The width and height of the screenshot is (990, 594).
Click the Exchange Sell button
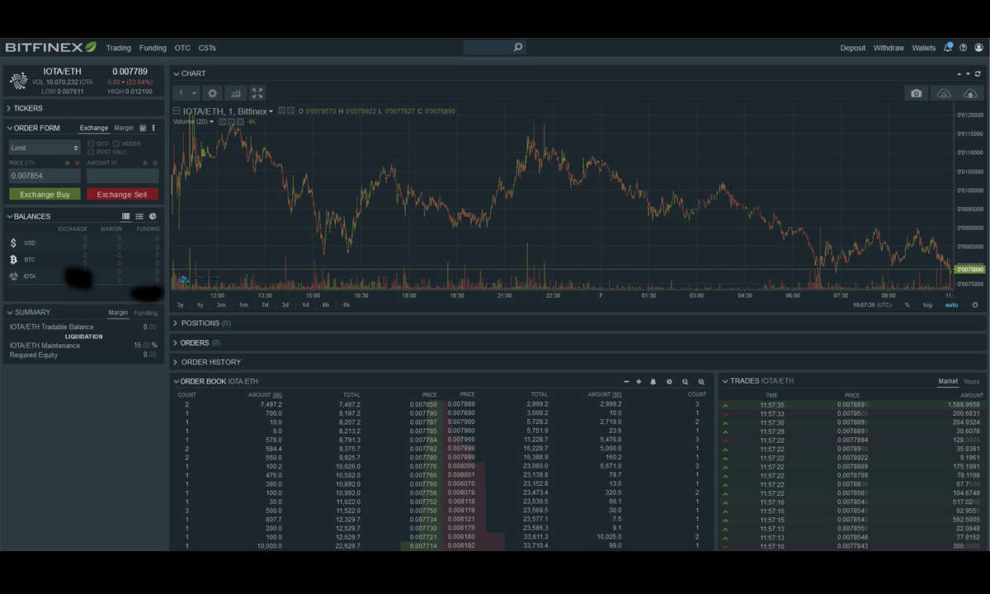(x=122, y=195)
